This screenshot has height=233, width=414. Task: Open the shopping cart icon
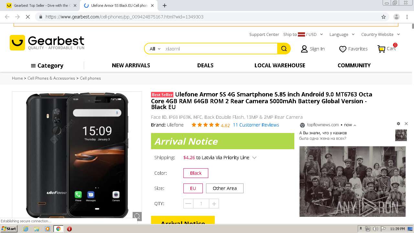pos(382,49)
